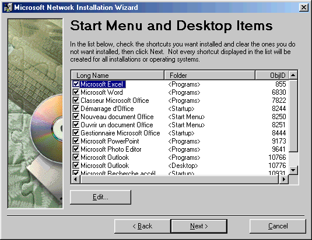Sort list by ObjID column header

[x=272, y=76]
